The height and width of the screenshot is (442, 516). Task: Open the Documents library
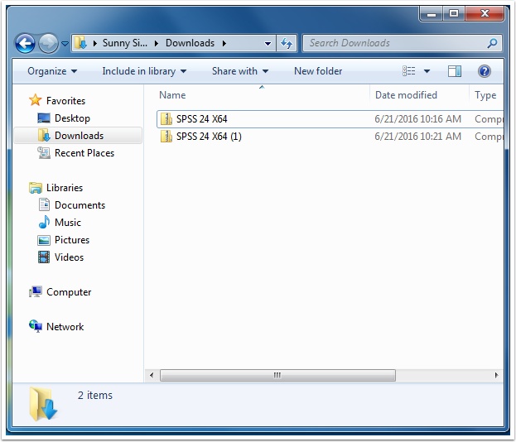(x=80, y=205)
